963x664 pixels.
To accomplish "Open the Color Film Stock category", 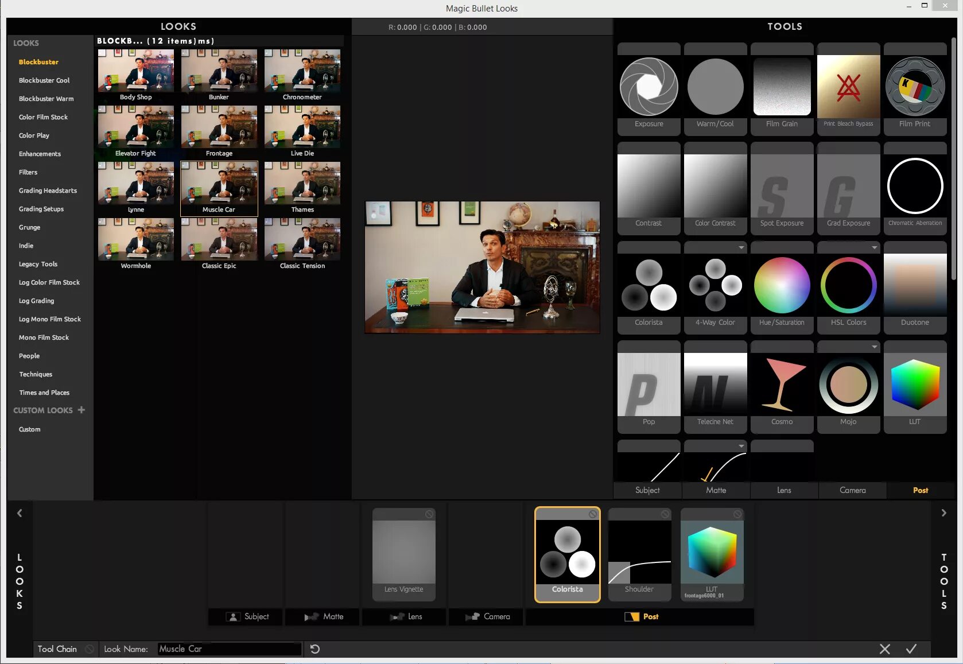I will click(x=43, y=117).
